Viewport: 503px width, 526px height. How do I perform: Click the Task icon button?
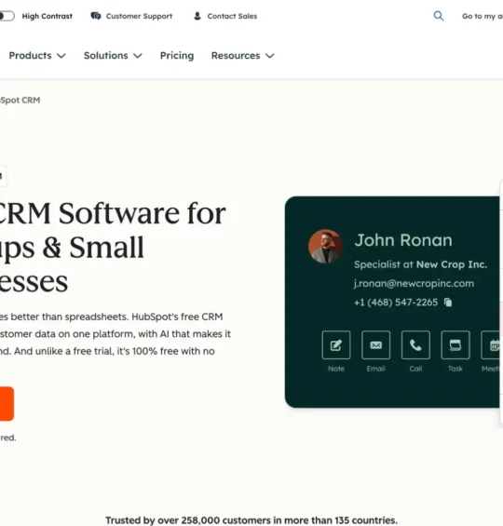(455, 344)
